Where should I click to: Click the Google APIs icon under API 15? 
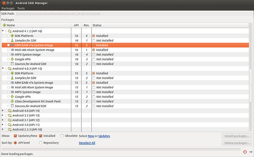pos(12,97)
